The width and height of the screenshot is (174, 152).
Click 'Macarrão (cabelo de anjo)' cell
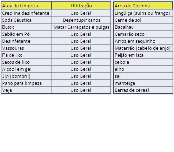coord(143,48)
